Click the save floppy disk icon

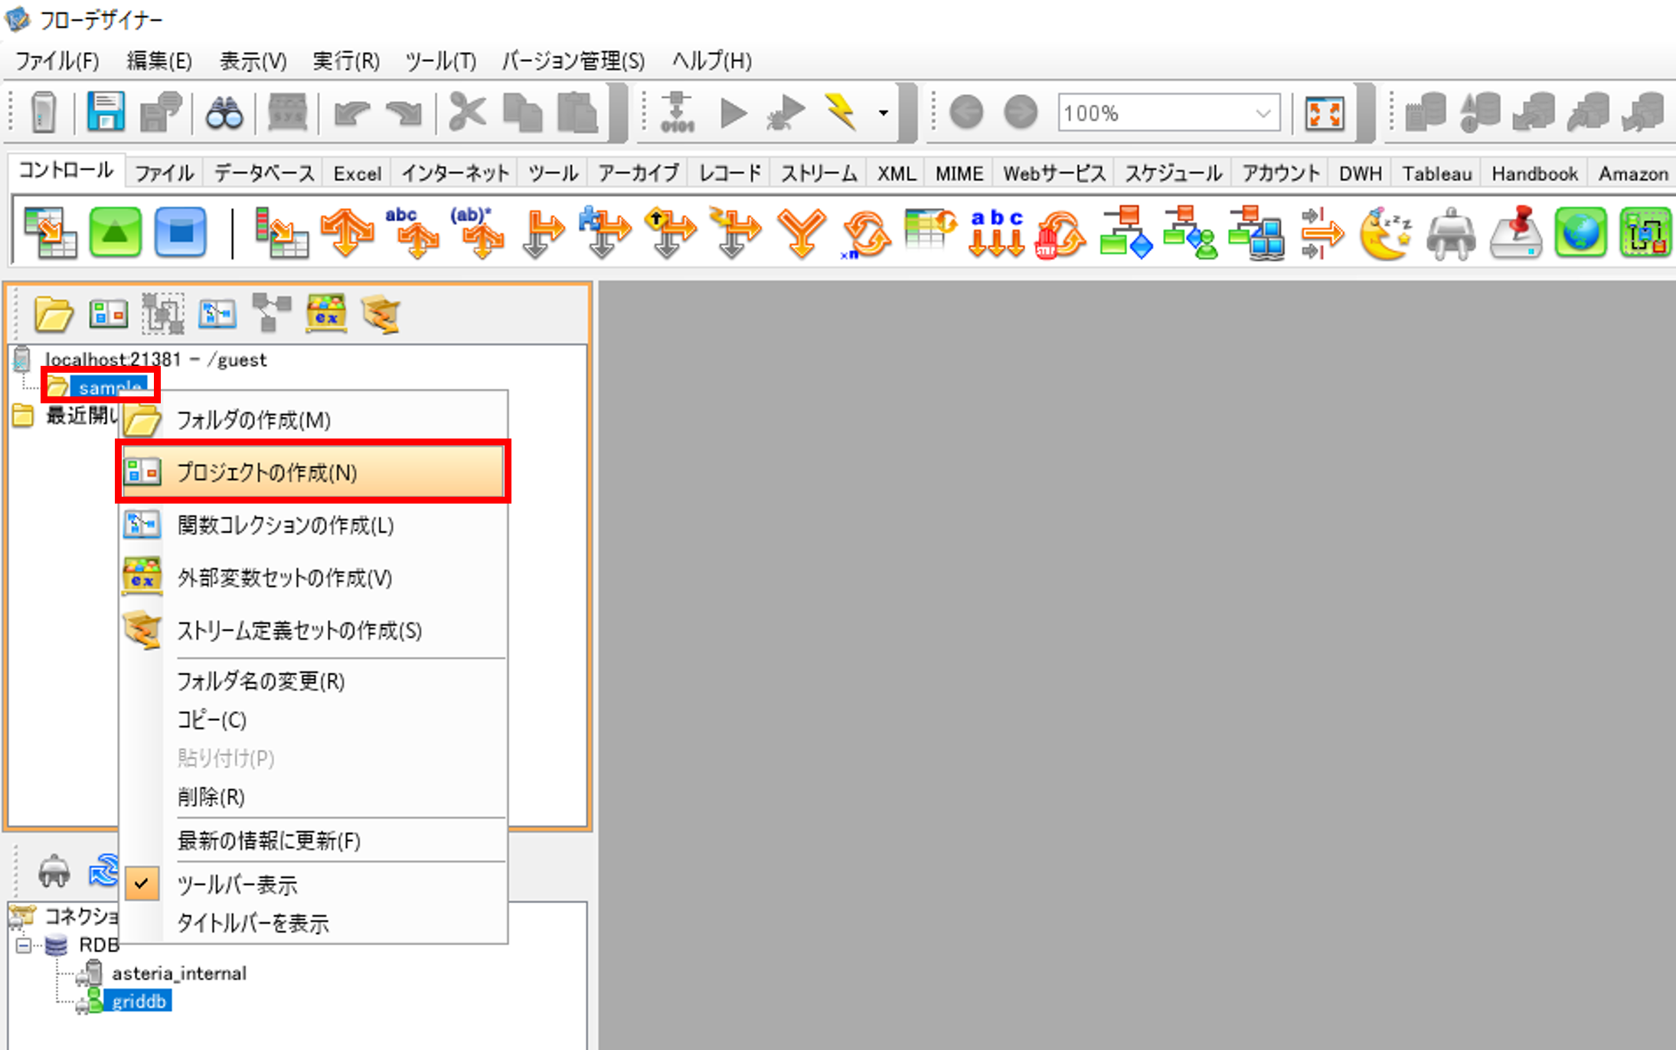pos(105,112)
